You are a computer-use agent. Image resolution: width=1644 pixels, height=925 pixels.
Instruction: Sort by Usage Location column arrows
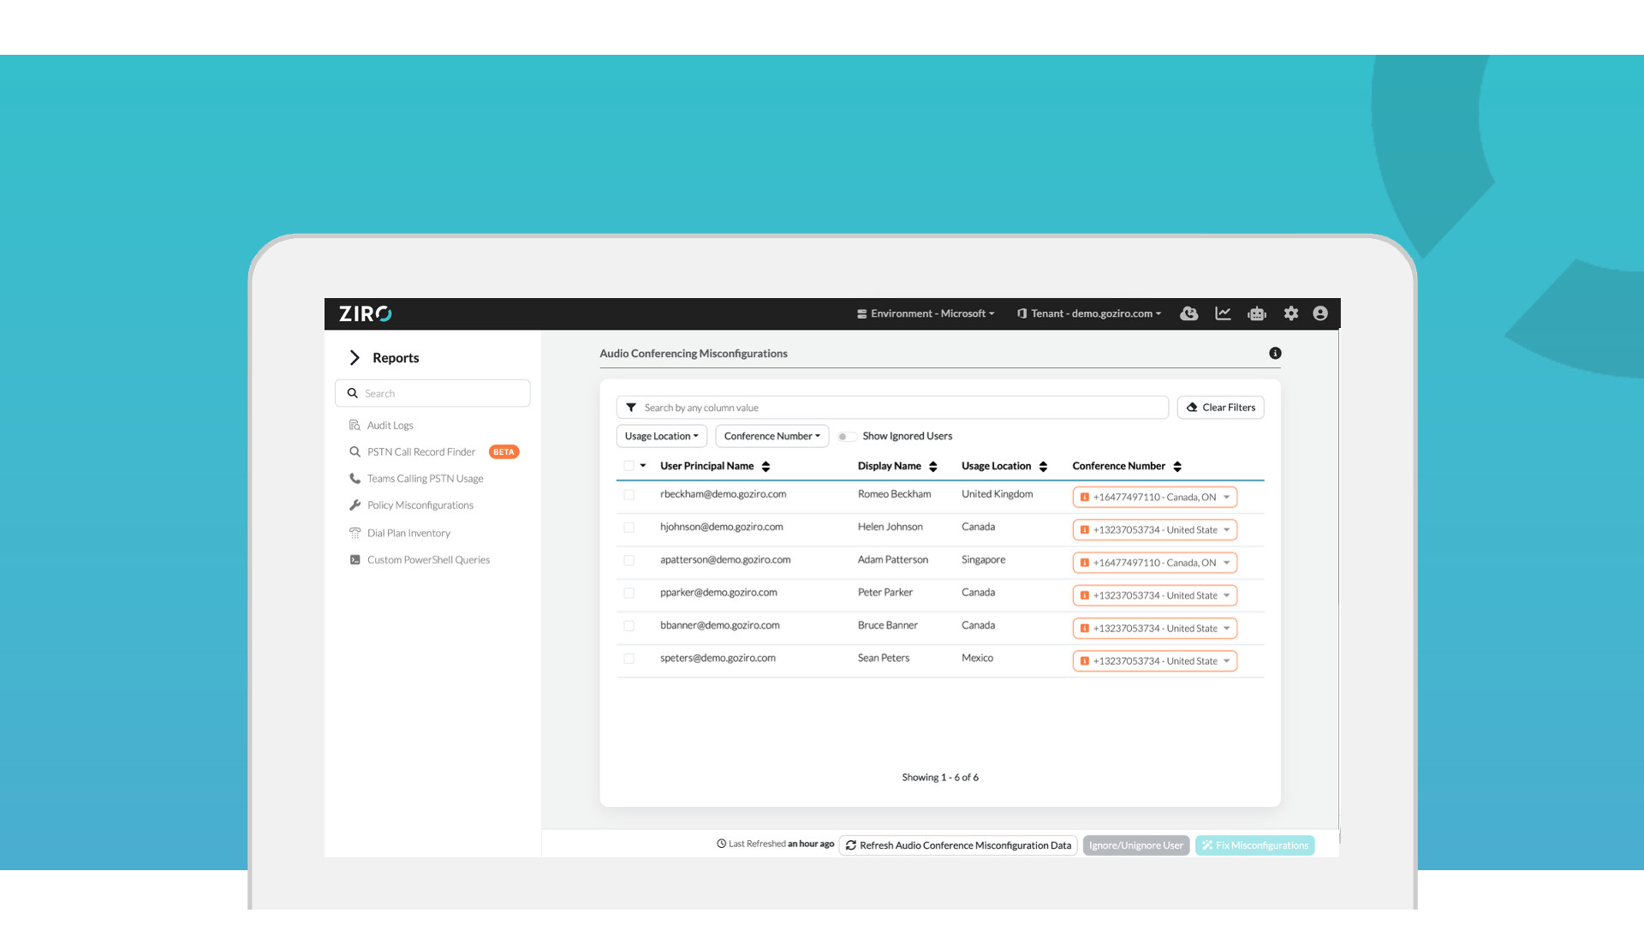tap(1043, 467)
